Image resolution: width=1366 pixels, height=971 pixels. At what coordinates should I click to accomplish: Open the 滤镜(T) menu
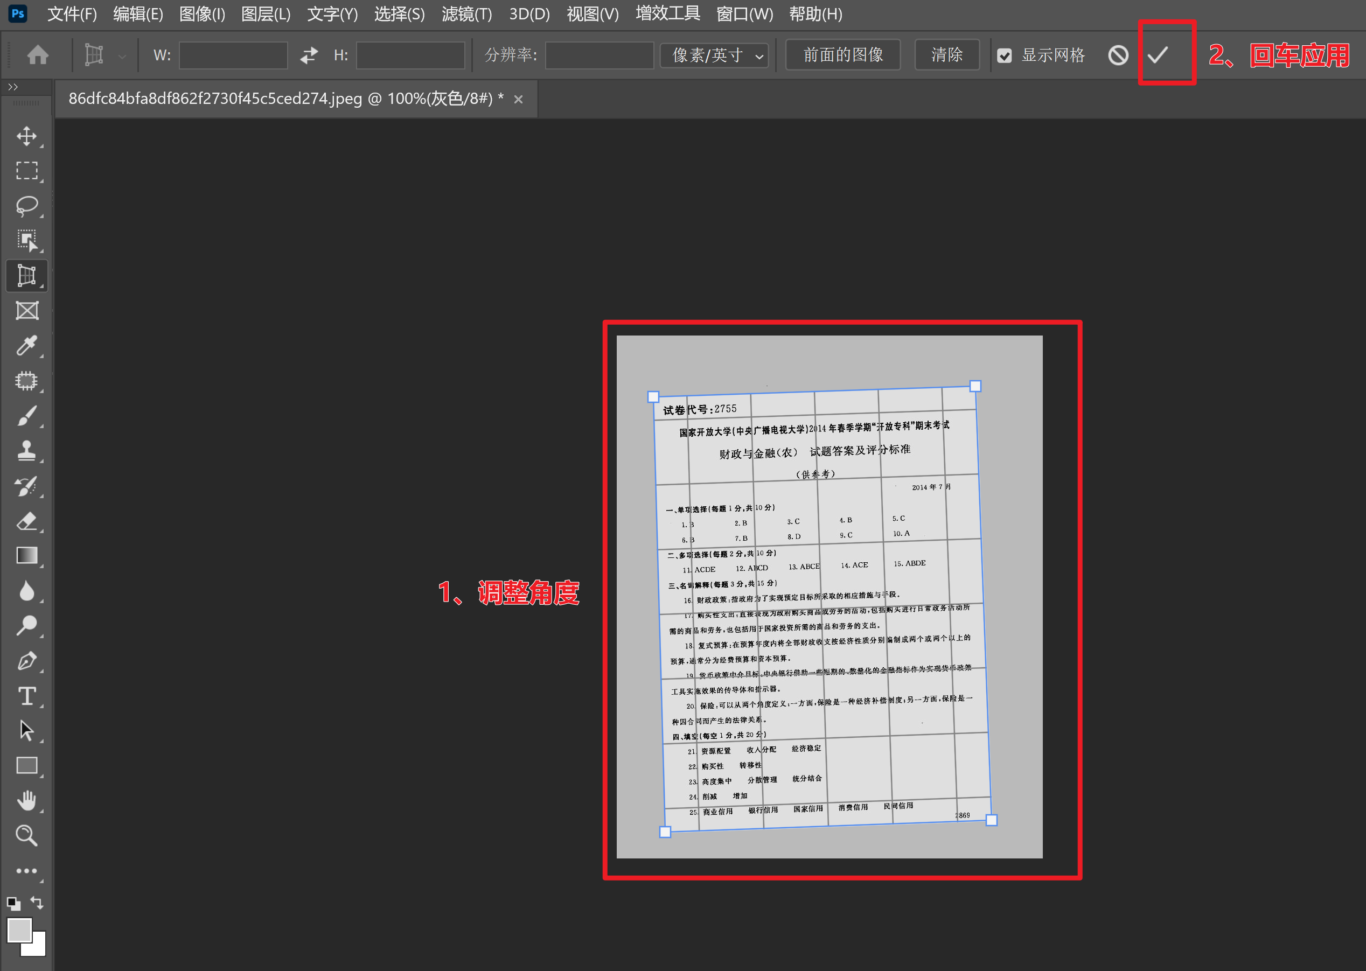click(466, 14)
